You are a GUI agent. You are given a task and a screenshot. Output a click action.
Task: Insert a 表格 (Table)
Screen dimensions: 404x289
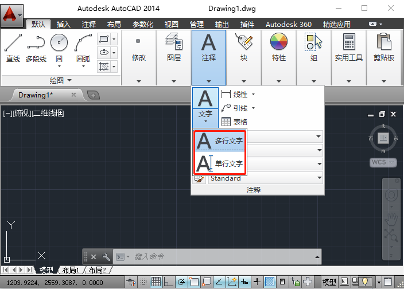[x=235, y=122]
